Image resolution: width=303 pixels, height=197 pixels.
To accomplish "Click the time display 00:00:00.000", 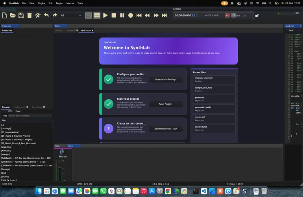I will 183,15.
